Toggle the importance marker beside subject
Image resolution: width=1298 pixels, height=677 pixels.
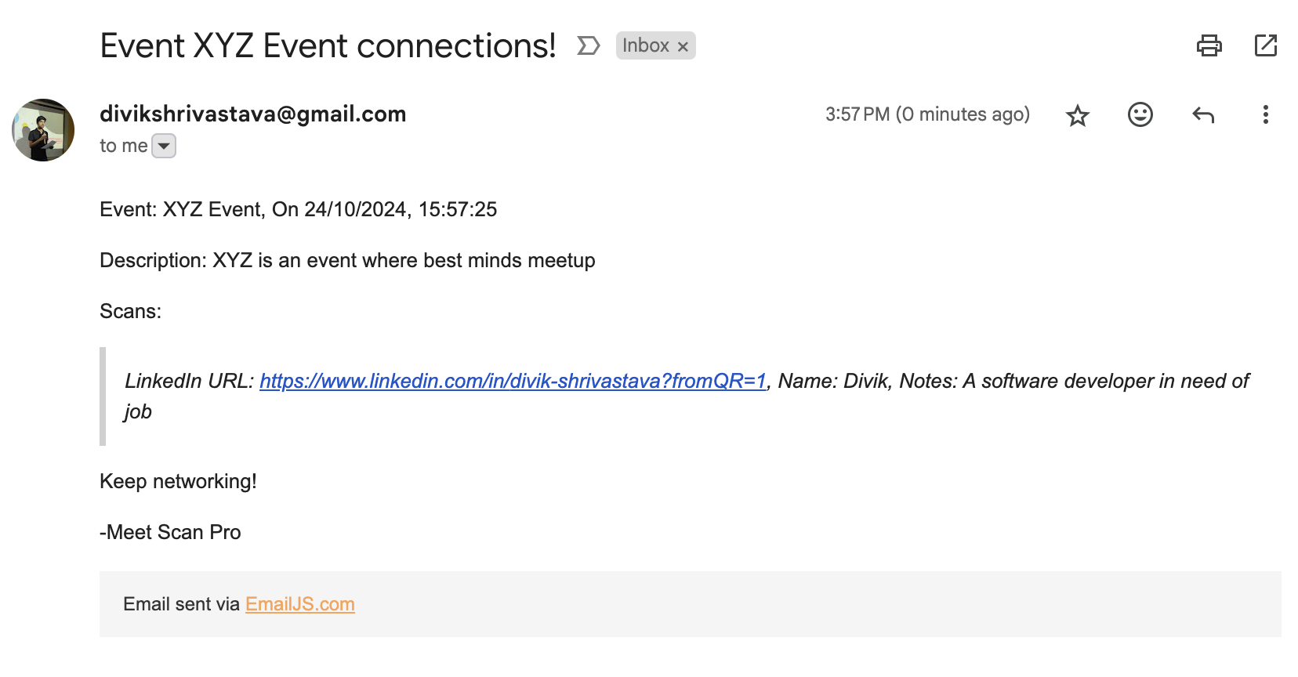tap(588, 45)
